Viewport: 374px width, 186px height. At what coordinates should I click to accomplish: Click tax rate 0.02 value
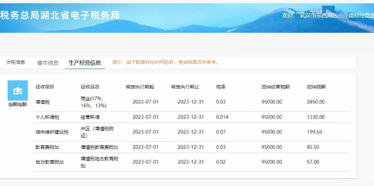pos(221,162)
